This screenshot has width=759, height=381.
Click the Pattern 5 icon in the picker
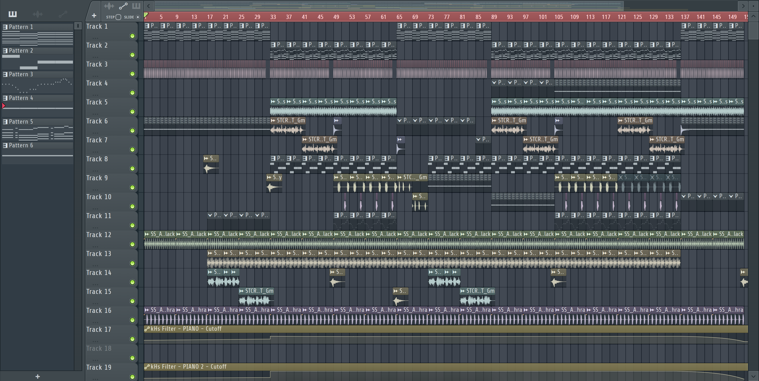click(5, 122)
